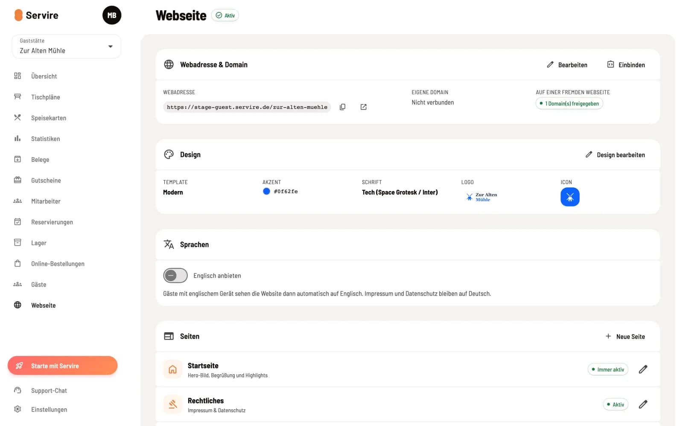Navigate to Belege
Image resolution: width=683 pixels, height=426 pixels.
tap(40, 160)
